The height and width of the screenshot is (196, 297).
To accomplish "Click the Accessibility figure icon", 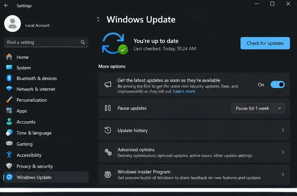I will tap(9, 155).
